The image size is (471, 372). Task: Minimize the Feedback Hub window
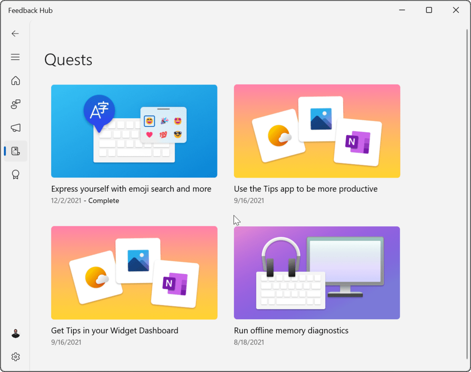click(402, 10)
